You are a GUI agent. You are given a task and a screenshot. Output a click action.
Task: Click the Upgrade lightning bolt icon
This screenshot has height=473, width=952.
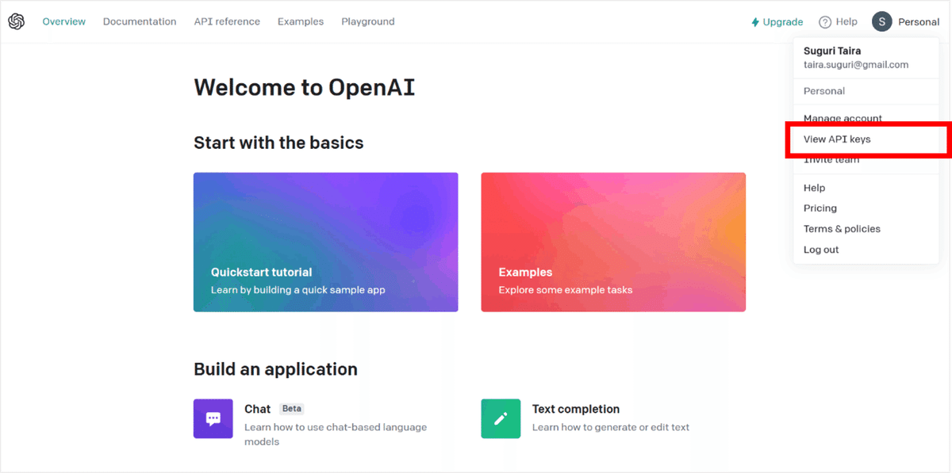pyautogui.click(x=755, y=22)
